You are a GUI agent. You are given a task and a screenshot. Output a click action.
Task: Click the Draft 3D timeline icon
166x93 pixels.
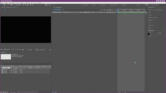click(x=105, y=10)
